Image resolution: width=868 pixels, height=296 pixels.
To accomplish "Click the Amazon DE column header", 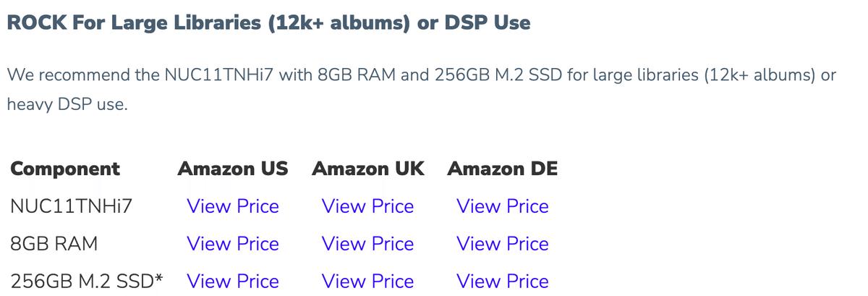I will [x=503, y=169].
